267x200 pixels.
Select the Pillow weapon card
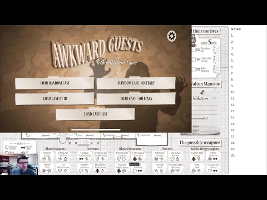click(x=213, y=156)
